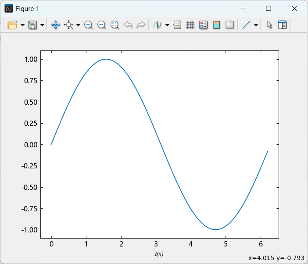308x264 pixels.
Task: Expand the draw line tool dropdown arrow
Action: coord(256,25)
